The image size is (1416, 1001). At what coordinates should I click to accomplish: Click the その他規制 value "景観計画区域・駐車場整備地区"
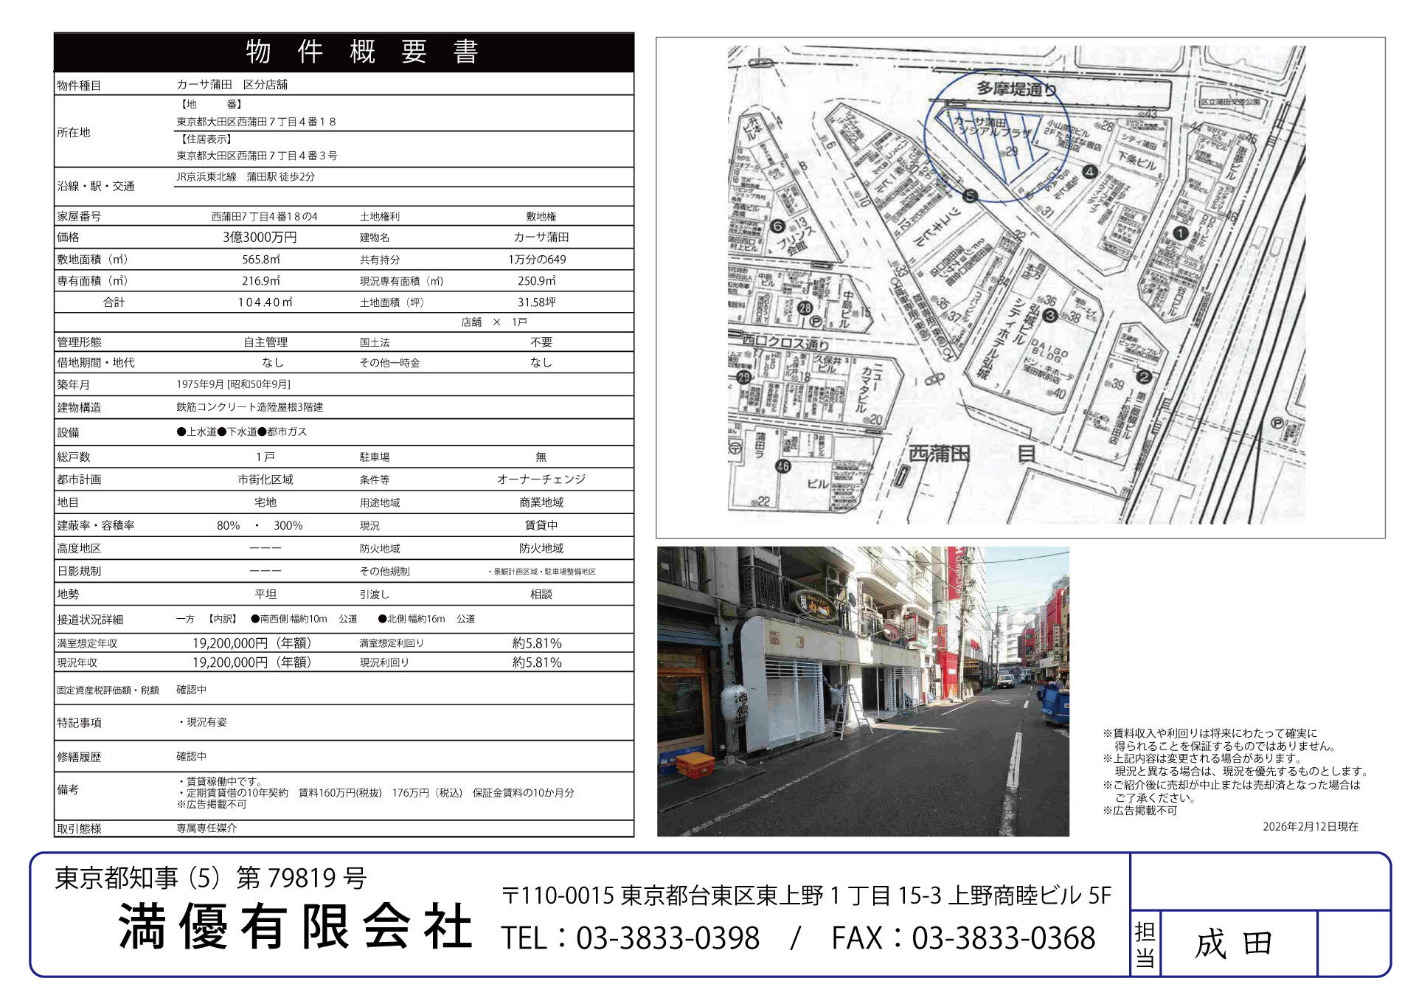(541, 572)
